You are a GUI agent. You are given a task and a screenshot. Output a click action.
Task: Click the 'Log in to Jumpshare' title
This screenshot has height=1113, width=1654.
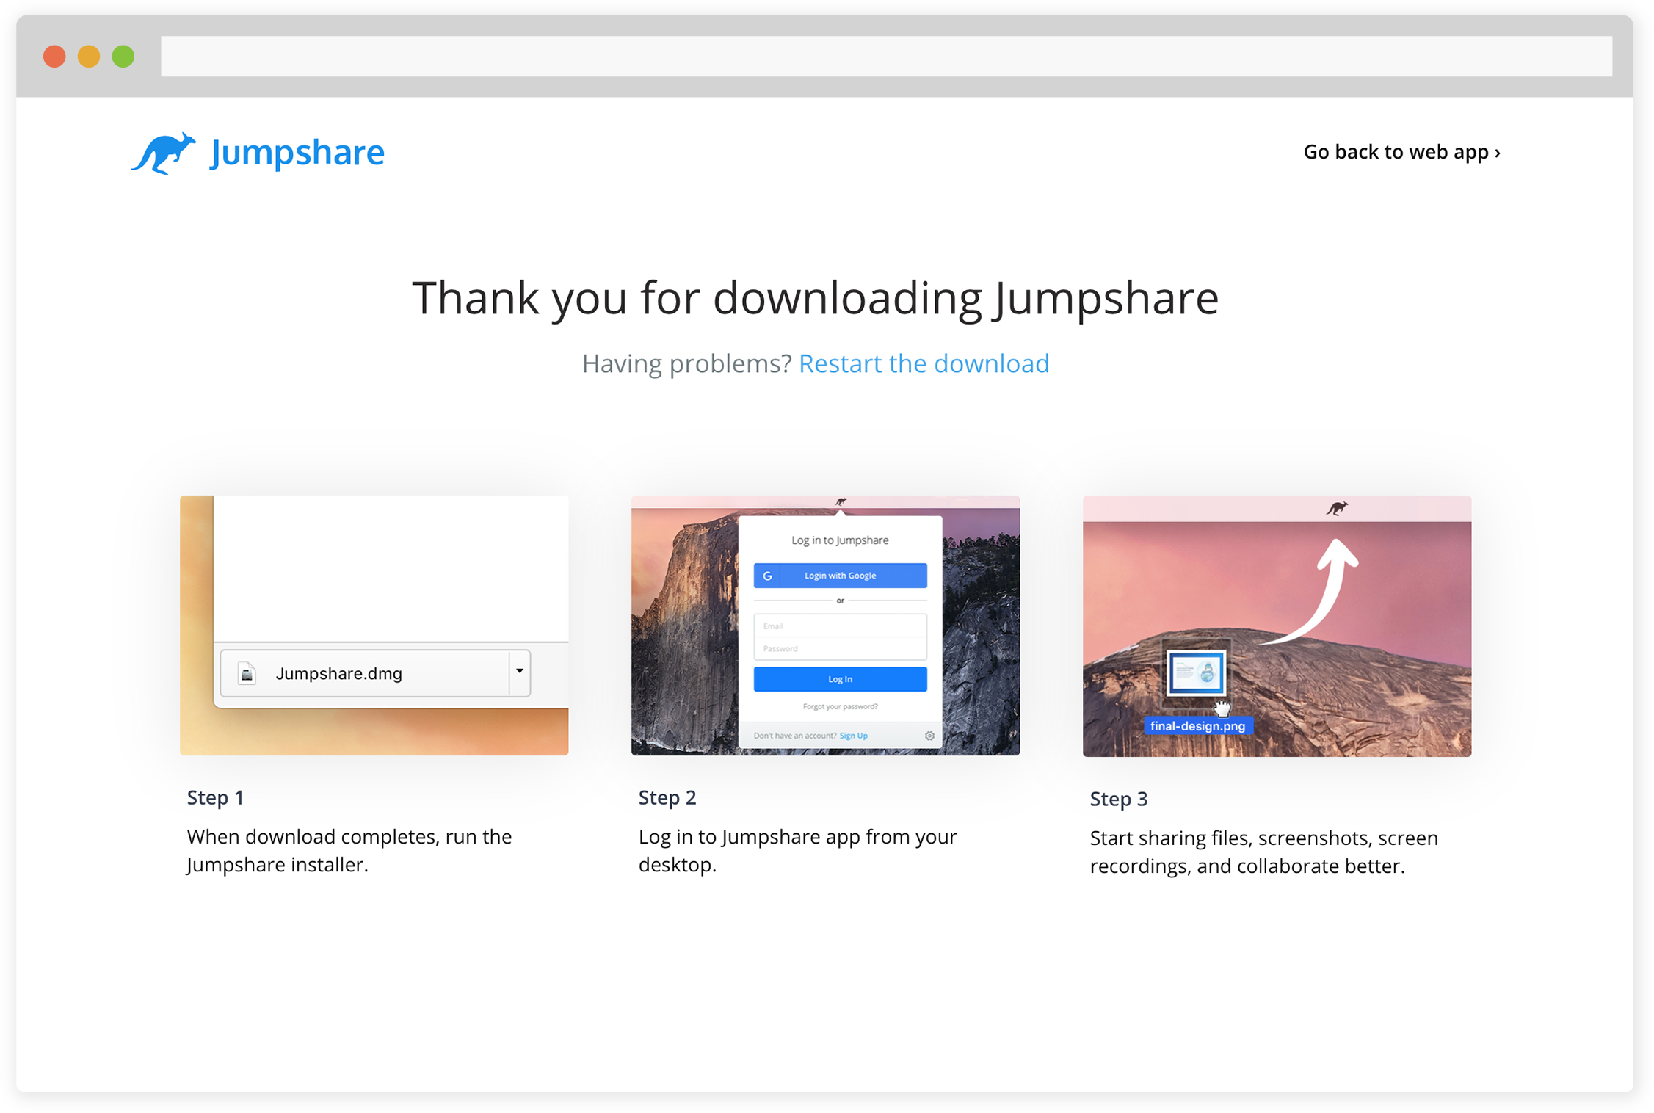coord(840,540)
